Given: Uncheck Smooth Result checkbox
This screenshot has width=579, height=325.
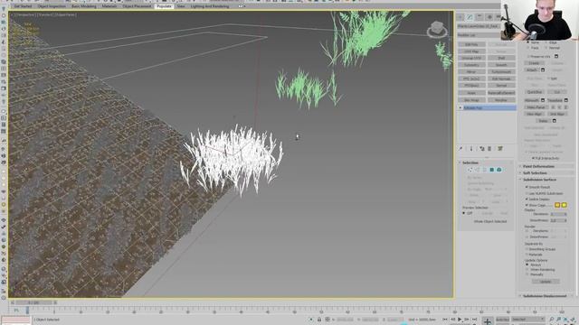Looking at the screenshot, I should click(x=527, y=187).
